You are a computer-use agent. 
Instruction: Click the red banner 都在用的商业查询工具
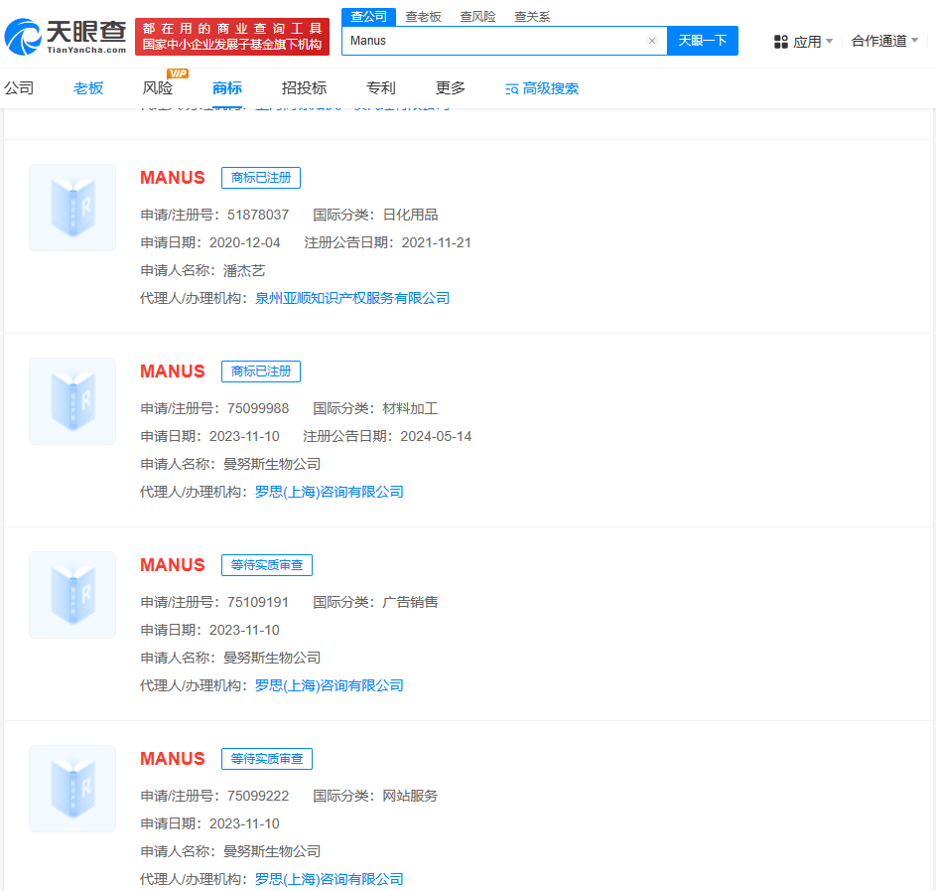232,37
